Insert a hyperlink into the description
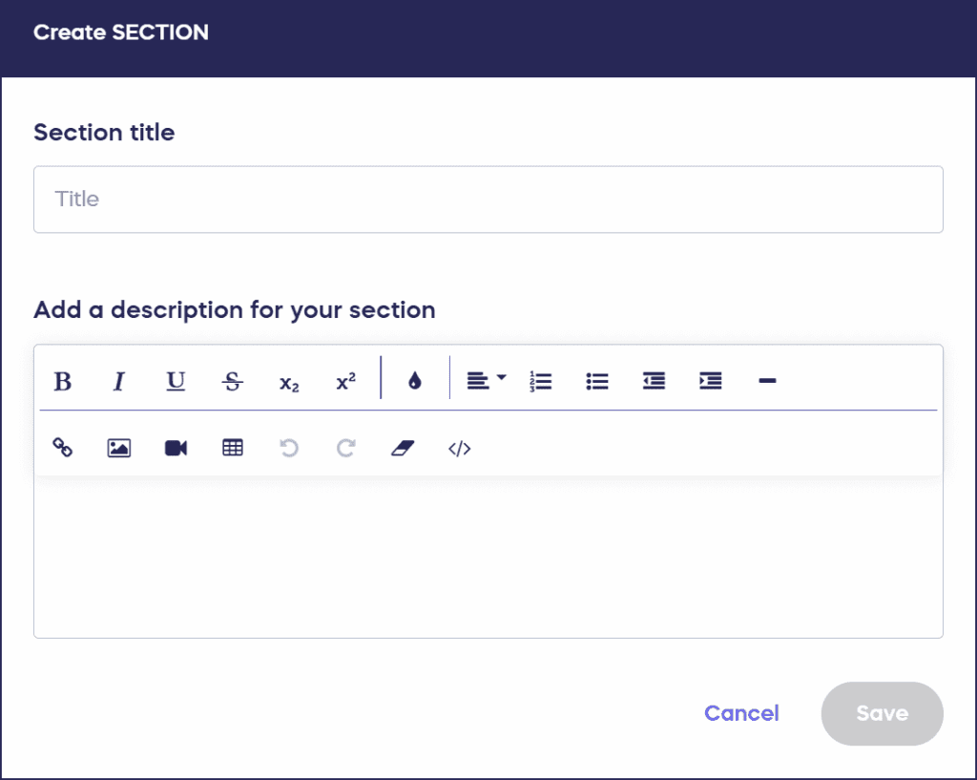 [62, 448]
